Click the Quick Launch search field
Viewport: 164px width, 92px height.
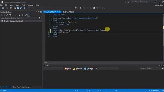click(143, 2)
